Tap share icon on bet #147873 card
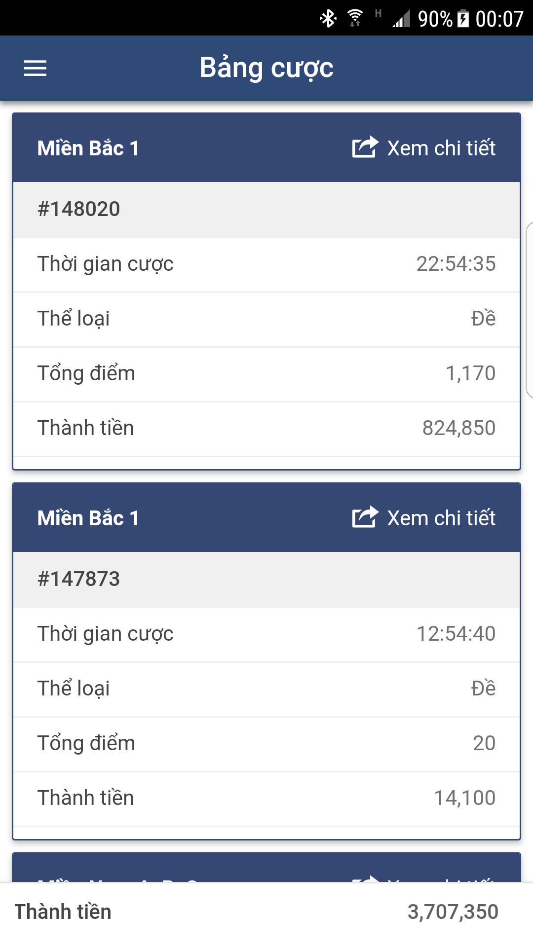The height and width of the screenshot is (947, 533). click(x=365, y=517)
